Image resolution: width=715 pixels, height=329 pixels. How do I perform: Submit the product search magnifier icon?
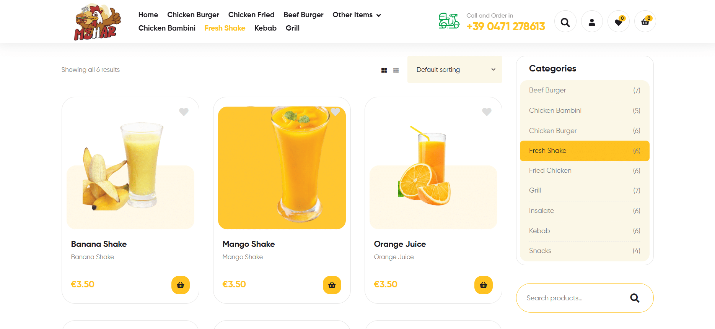[x=635, y=298]
